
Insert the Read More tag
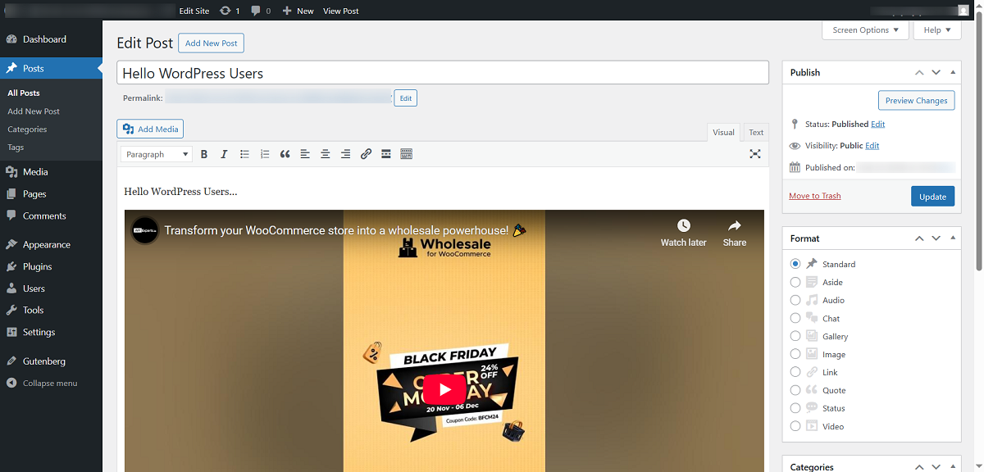coord(385,153)
